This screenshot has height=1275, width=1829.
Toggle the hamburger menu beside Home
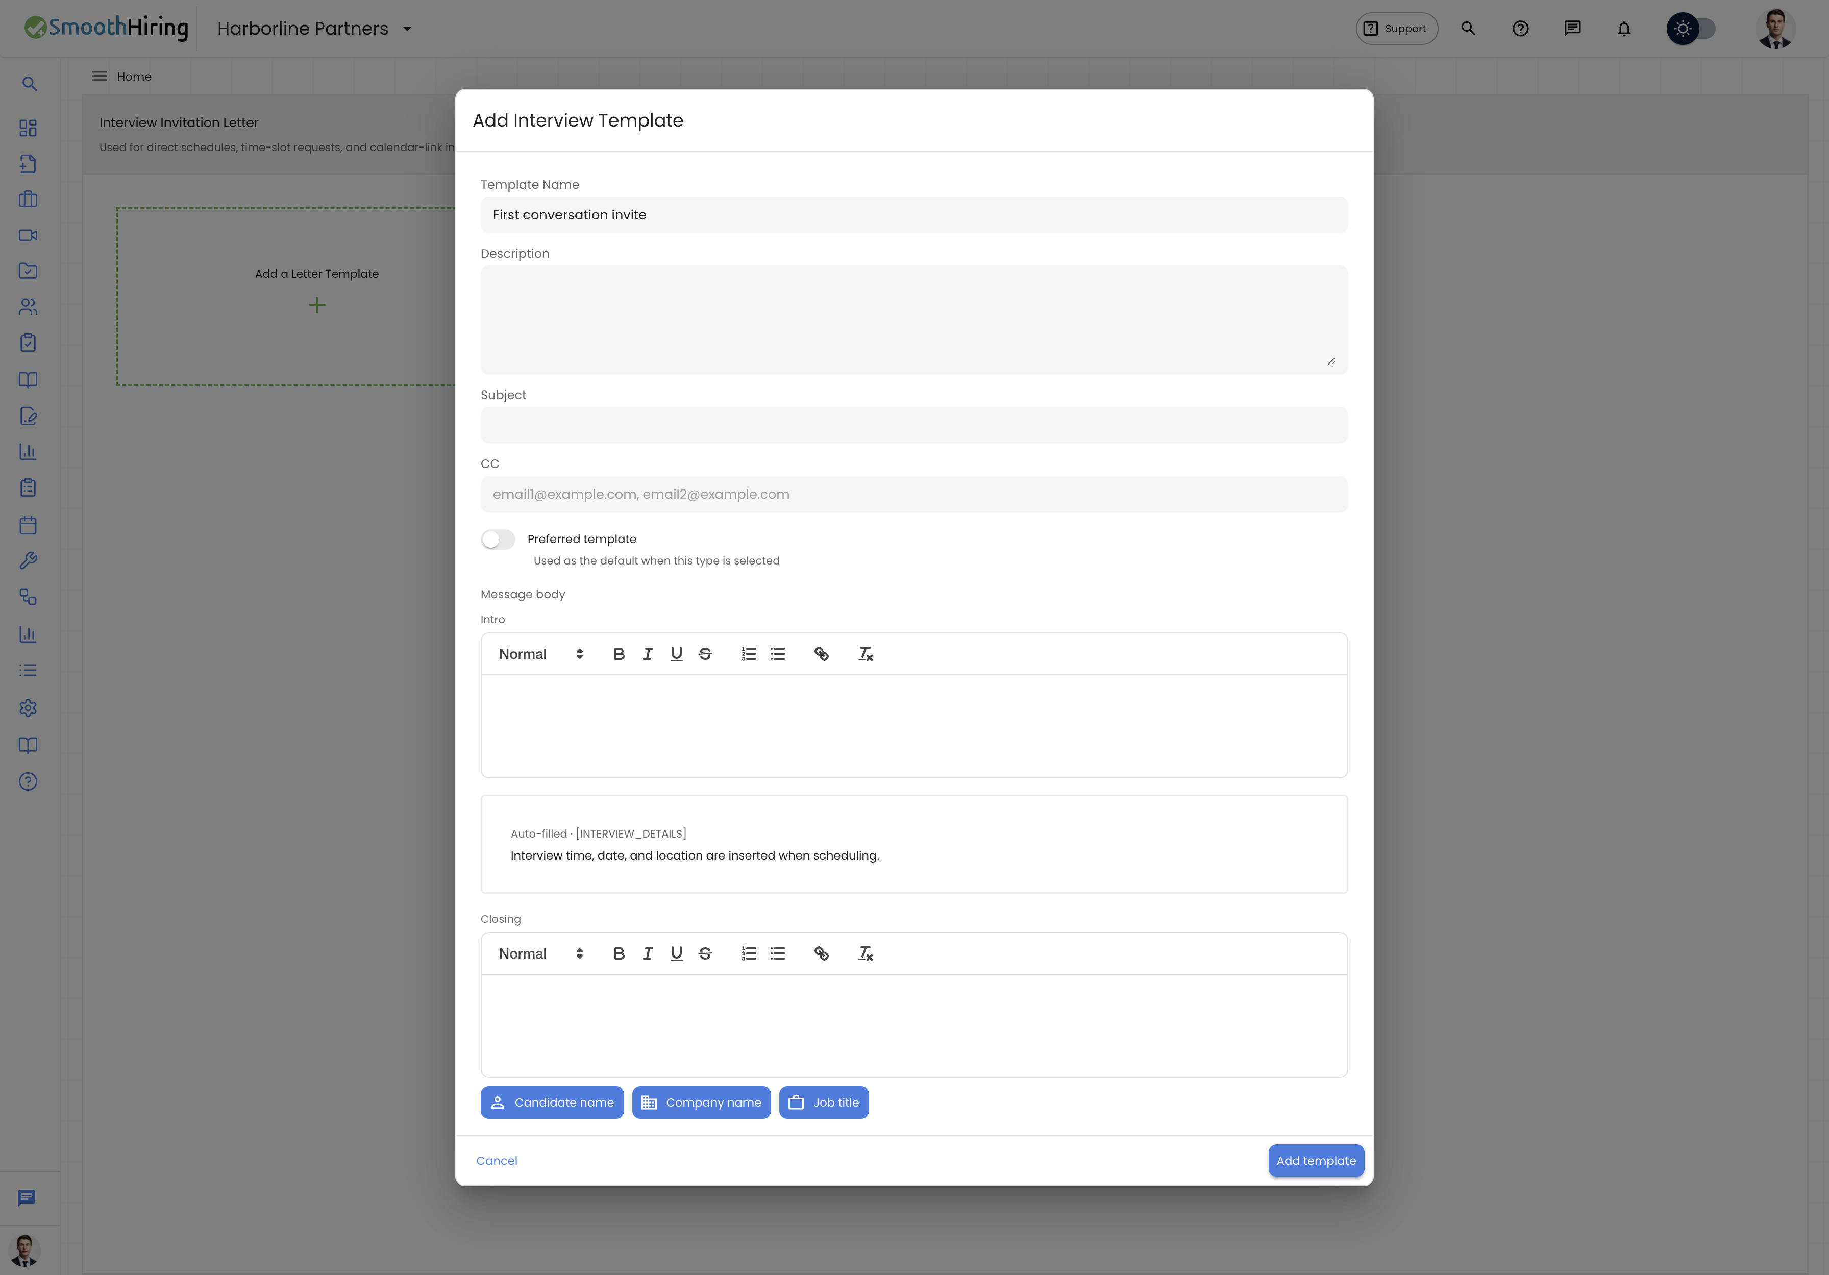pyautogui.click(x=99, y=77)
